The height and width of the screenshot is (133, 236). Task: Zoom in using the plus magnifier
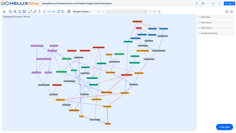[15, 11]
